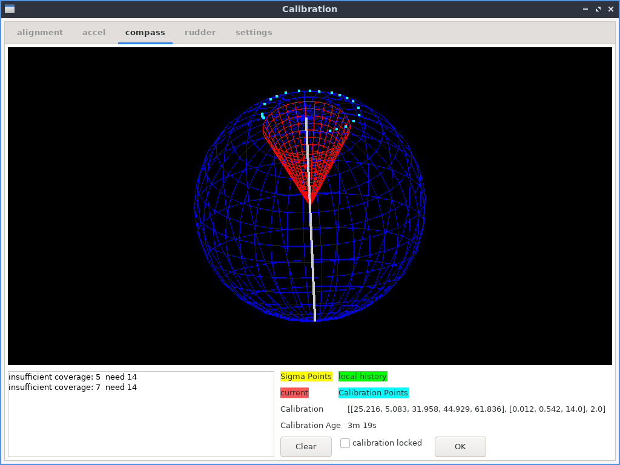Click the restore button in the title bar
This screenshot has height=465, width=620.
coord(598,9)
